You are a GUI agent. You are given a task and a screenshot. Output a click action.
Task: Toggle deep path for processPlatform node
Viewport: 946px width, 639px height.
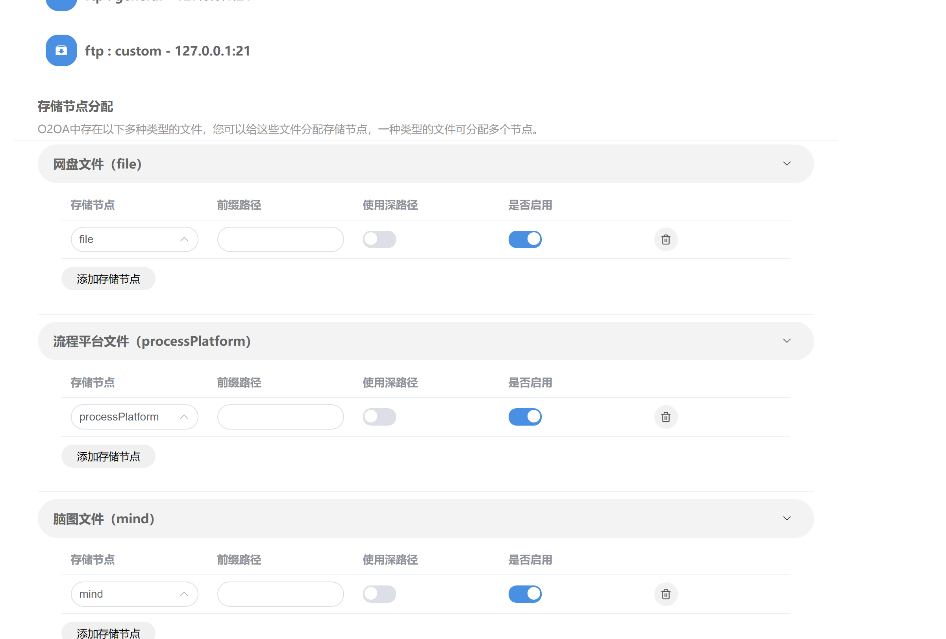[x=379, y=417]
